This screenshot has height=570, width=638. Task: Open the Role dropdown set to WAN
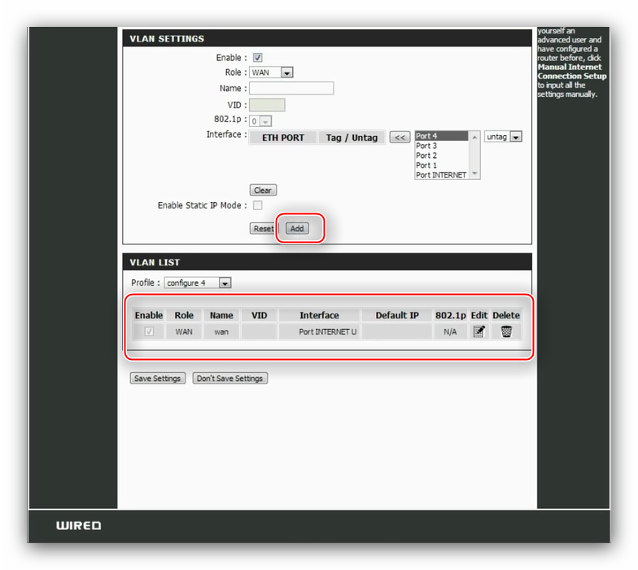[x=271, y=72]
